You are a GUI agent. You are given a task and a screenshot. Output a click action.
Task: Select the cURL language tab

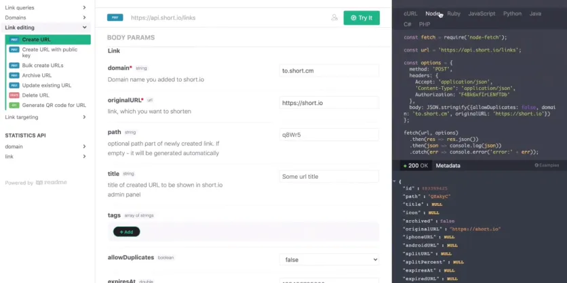coord(410,14)
